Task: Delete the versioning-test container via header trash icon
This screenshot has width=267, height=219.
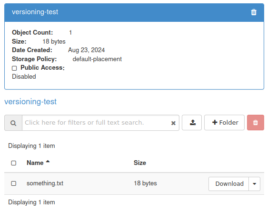Action: pyautogui.click(x=254, y=12)
